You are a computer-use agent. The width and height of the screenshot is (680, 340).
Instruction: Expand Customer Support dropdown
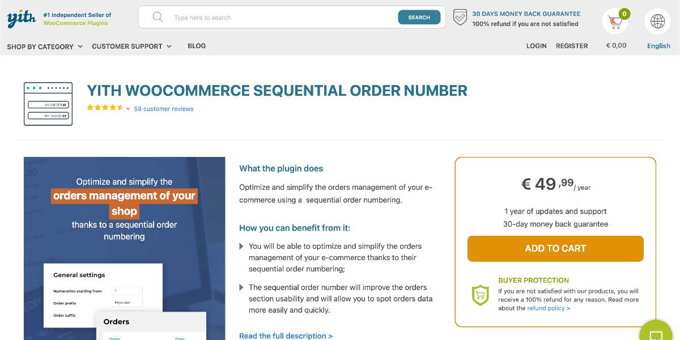[x=131, y=46]
